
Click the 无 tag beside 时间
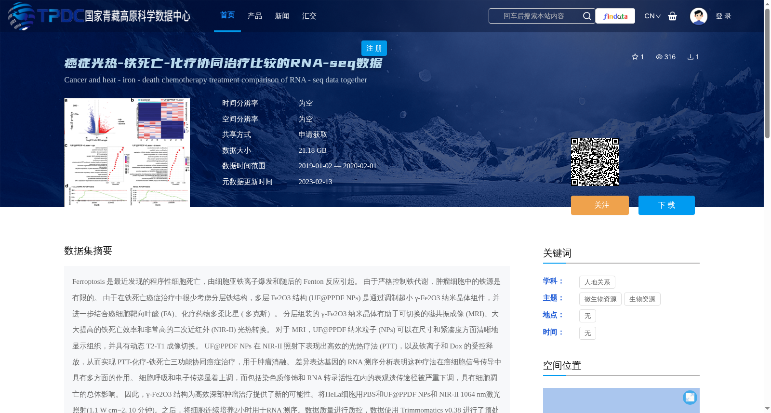pos(587,333)
